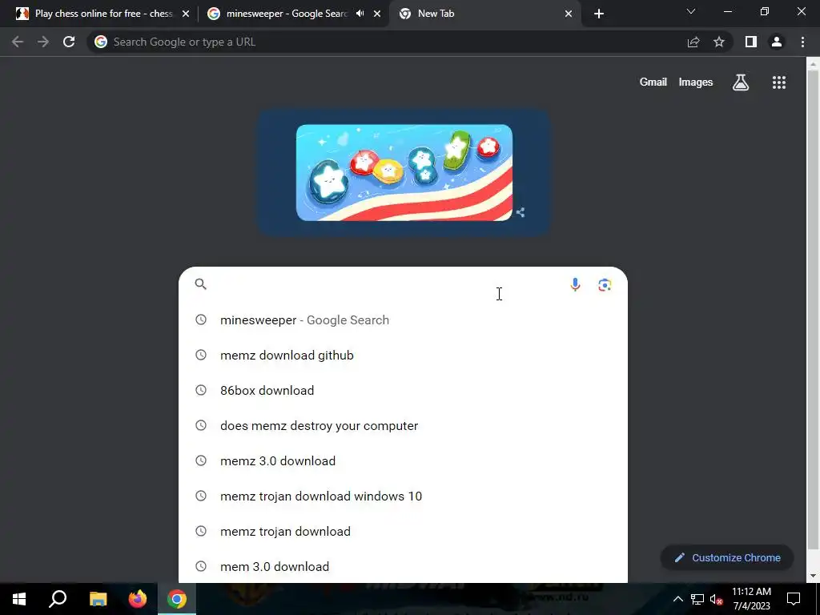Open the Chrome side panel
820x615 pixels.
(x=751, y=42)
